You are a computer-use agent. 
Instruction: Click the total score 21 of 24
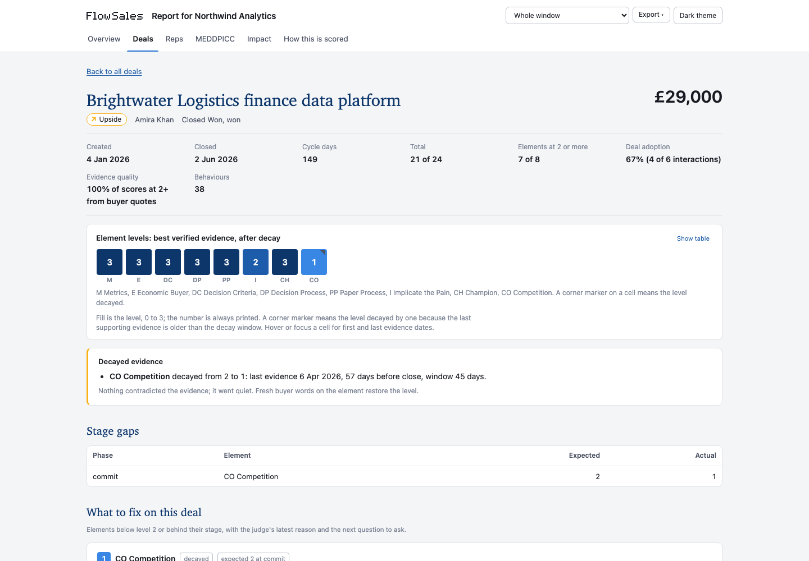point(426,159)
